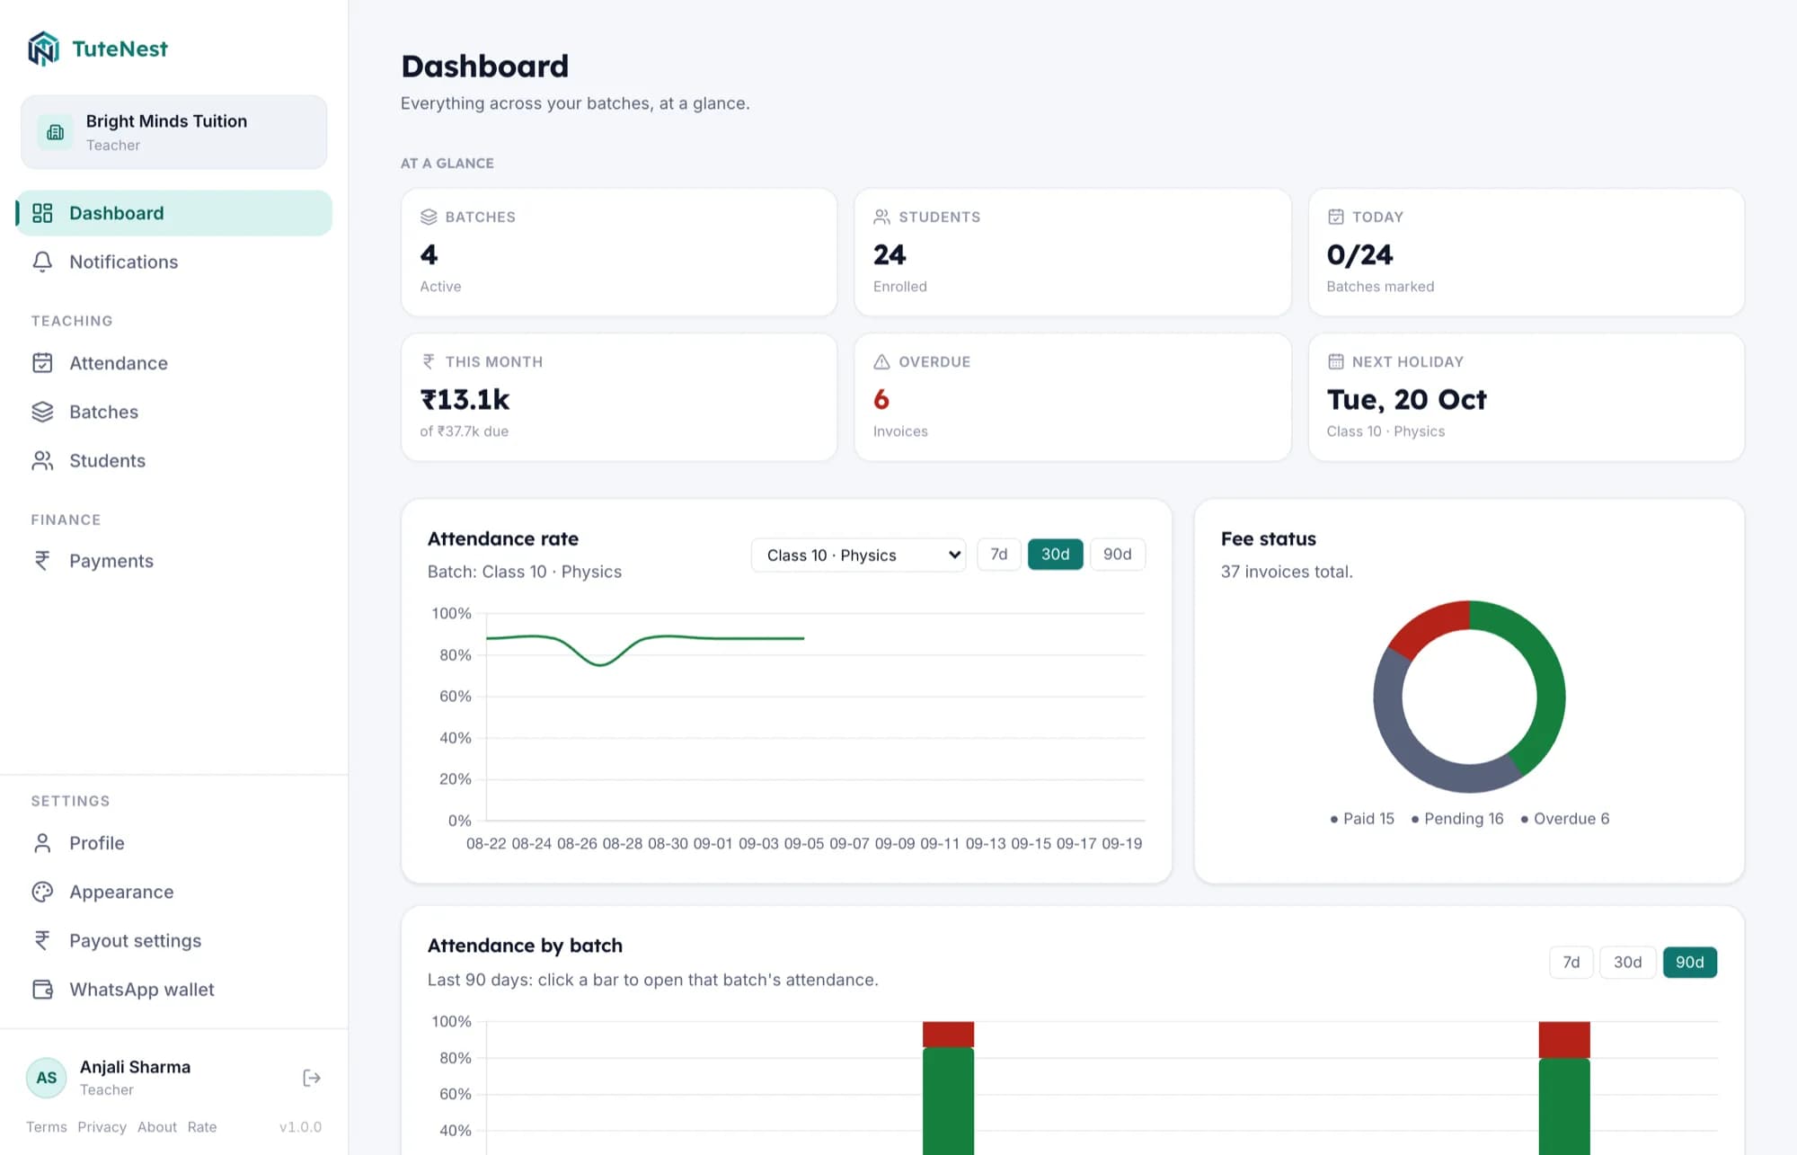Click the Batches layers icon in sidebar

42,412
